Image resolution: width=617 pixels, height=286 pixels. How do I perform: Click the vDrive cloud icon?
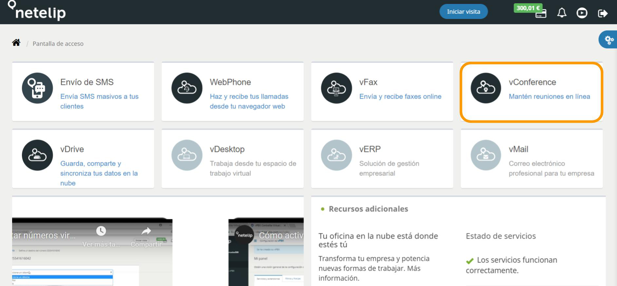tap(37, 155)
